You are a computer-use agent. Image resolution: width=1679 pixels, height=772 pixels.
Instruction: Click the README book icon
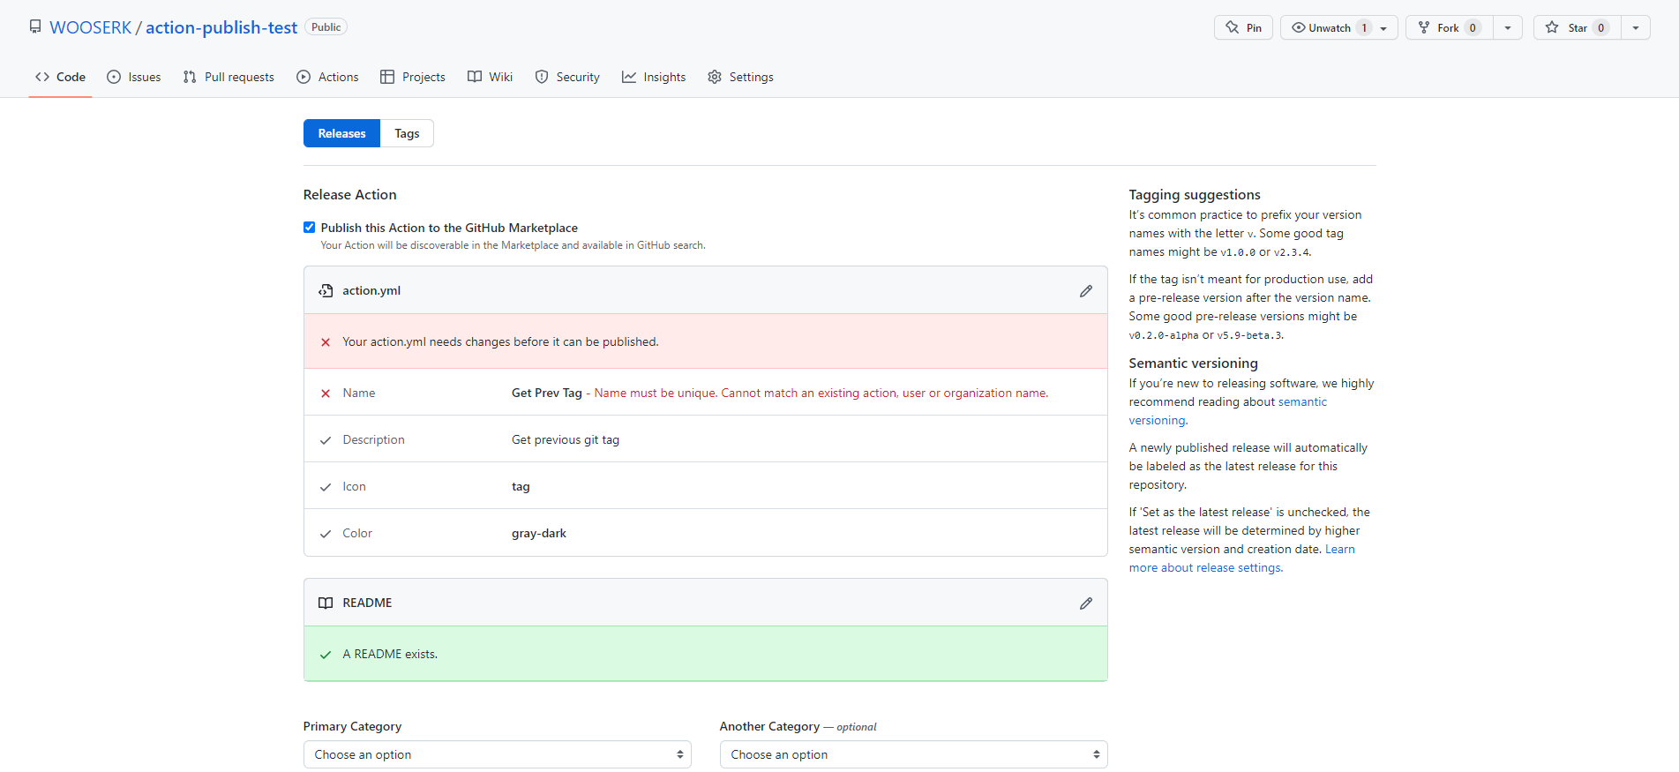pyautogui.click(x=326, y=603)
